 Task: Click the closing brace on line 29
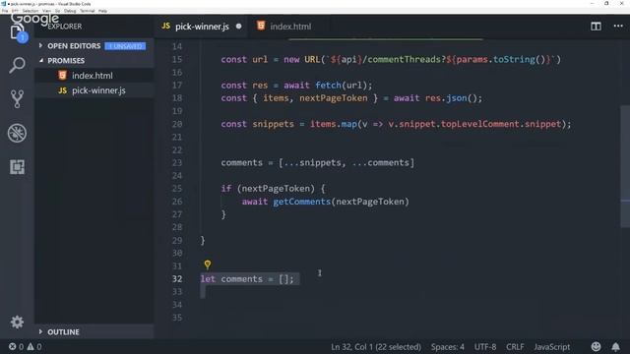point(203,240)
